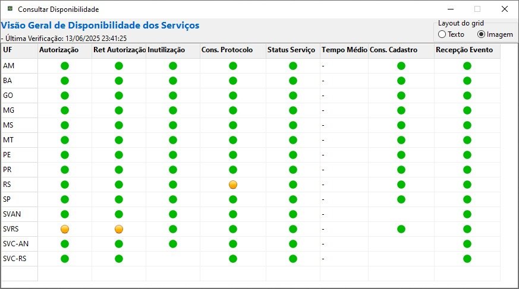This screenshot has width=519, height=289.
Task: Click the Recepção Evento column header
Action: coord(467,50)
